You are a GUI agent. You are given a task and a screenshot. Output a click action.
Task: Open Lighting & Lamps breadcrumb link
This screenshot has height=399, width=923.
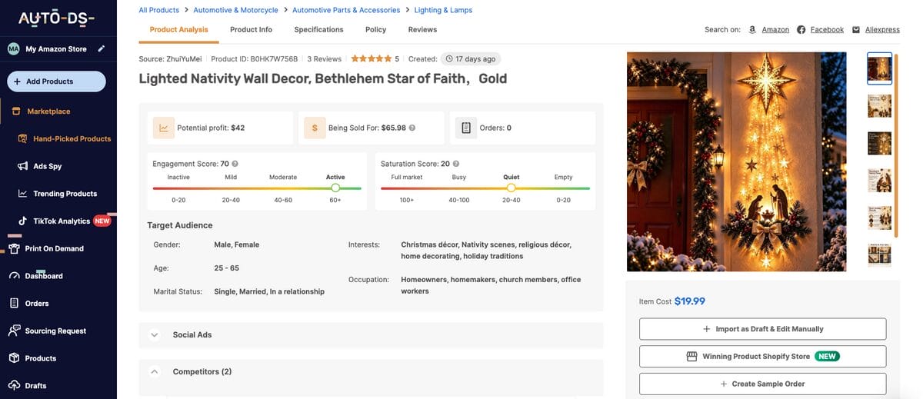443,10
